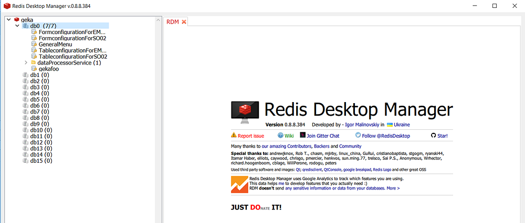Click the db3 database icon
525x223 pixels.
pyautogui.click(x=26, y=87)
